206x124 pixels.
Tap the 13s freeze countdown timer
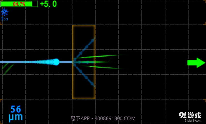click(x=4, y=19)
